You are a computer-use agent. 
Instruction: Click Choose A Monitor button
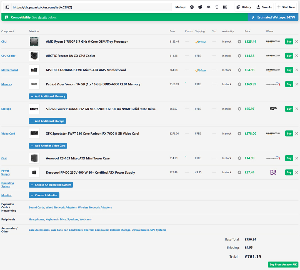pyautogui.click(x=44, y=195)
